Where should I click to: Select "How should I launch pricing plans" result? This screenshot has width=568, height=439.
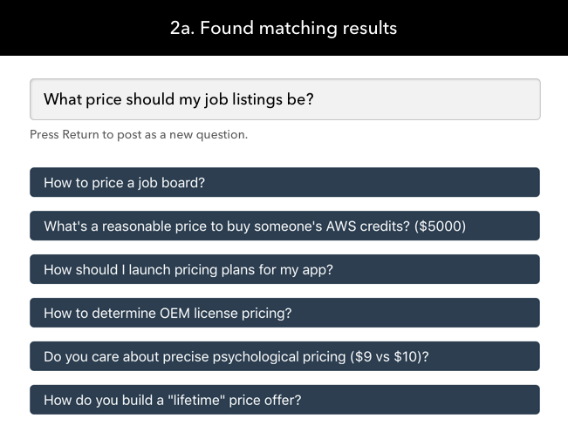point(284,270)
